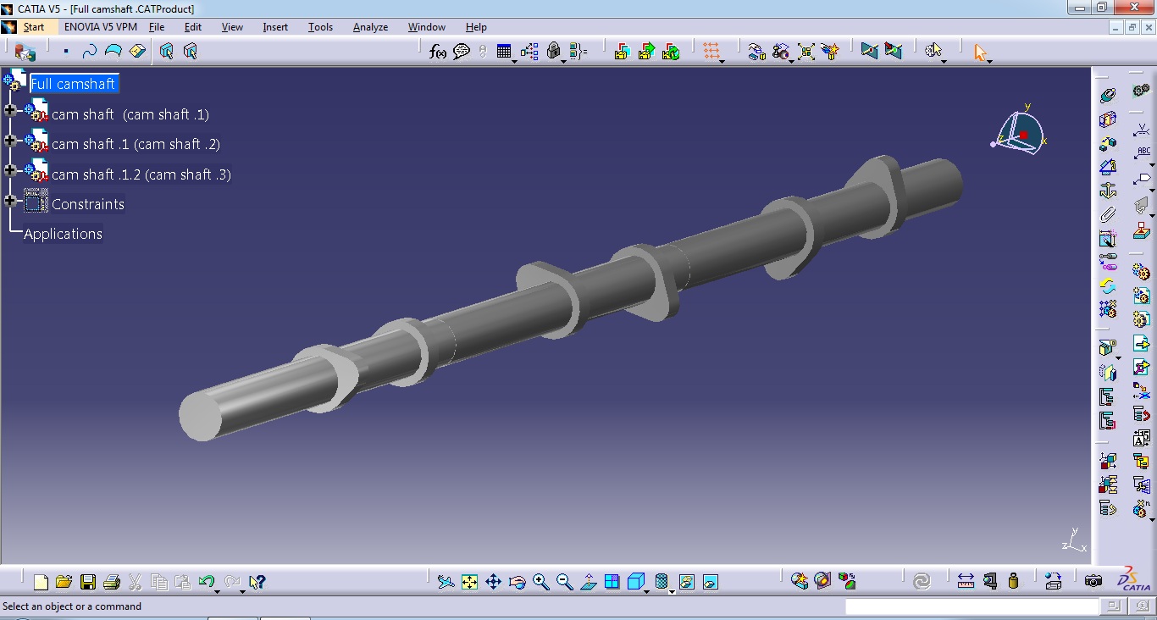Select the Fit All In icon
The height and width of the screenshot is (620, 1157).
(x=468, y=582)
